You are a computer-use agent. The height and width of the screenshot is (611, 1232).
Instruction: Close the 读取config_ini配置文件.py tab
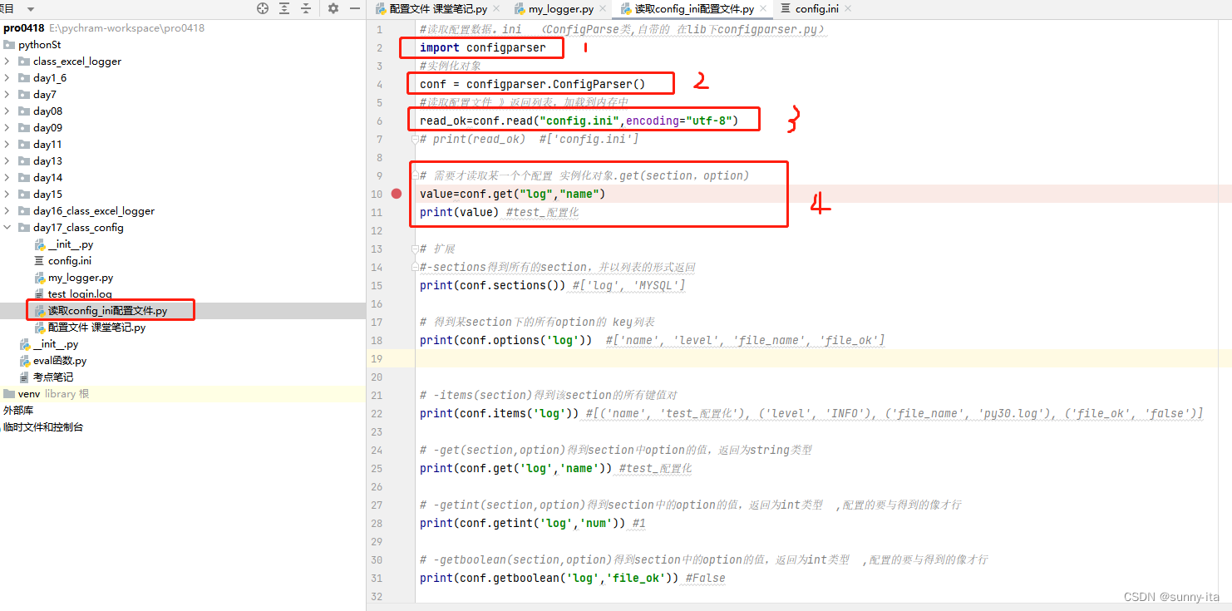pyautogui.click(x=763, y=9)
